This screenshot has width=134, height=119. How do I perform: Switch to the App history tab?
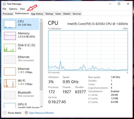(x=37, y=14)
